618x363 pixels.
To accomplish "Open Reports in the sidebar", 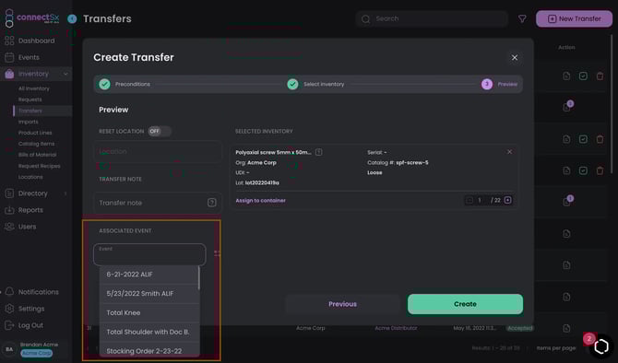I will [30, 210].
